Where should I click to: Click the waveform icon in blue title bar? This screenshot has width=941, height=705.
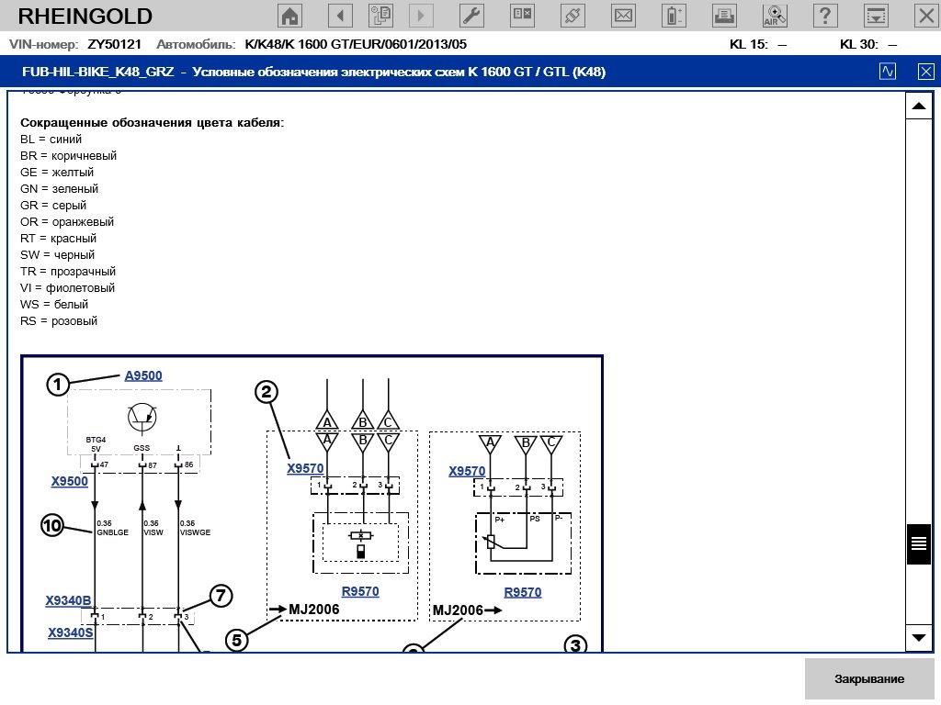[888, 72]
